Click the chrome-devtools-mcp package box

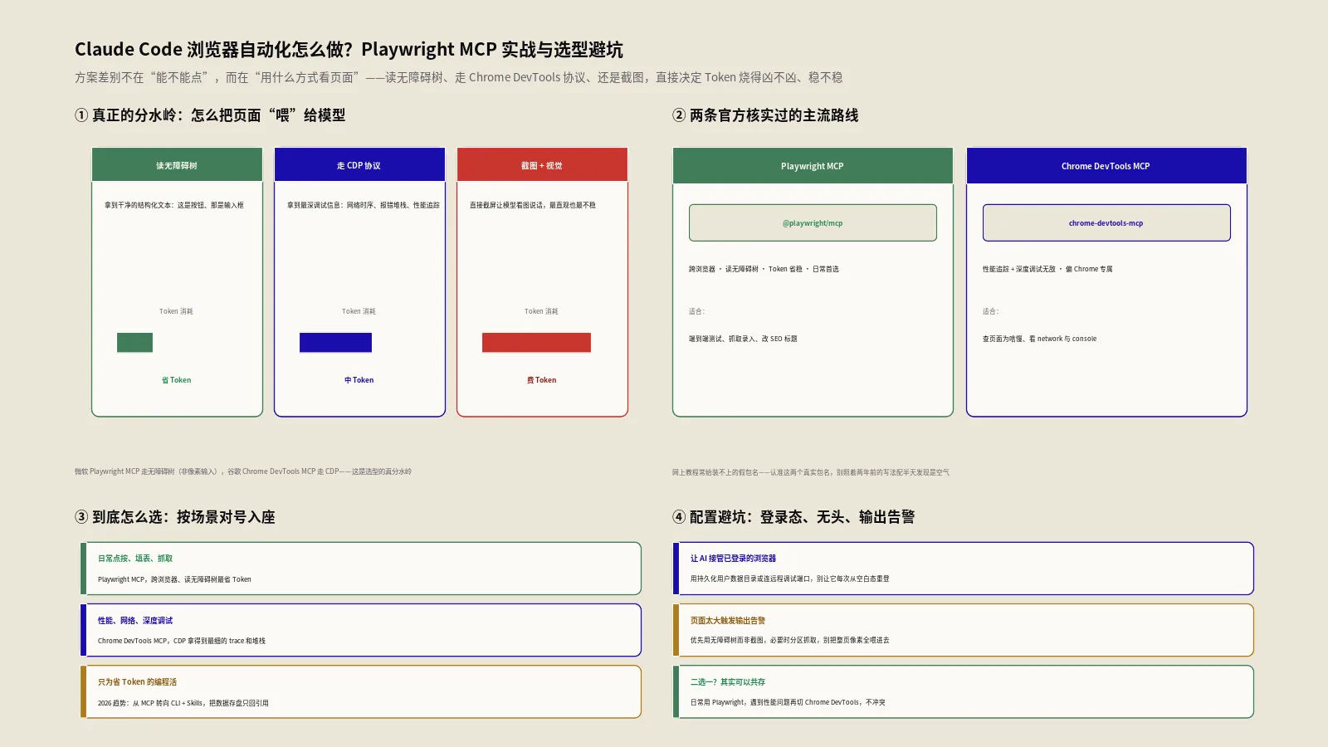(1106, 222)
